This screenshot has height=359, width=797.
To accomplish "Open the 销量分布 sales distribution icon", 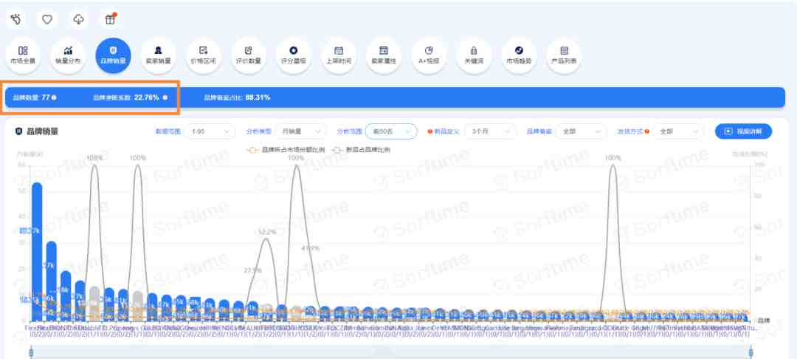I will pos(68,55).
